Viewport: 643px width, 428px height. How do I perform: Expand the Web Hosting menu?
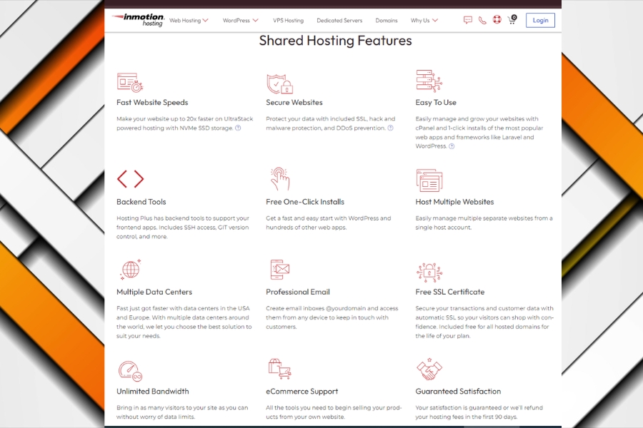189,21
